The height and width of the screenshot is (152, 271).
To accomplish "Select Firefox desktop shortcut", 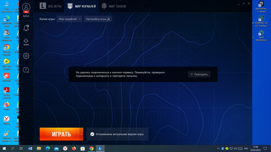I will [6, 106].
